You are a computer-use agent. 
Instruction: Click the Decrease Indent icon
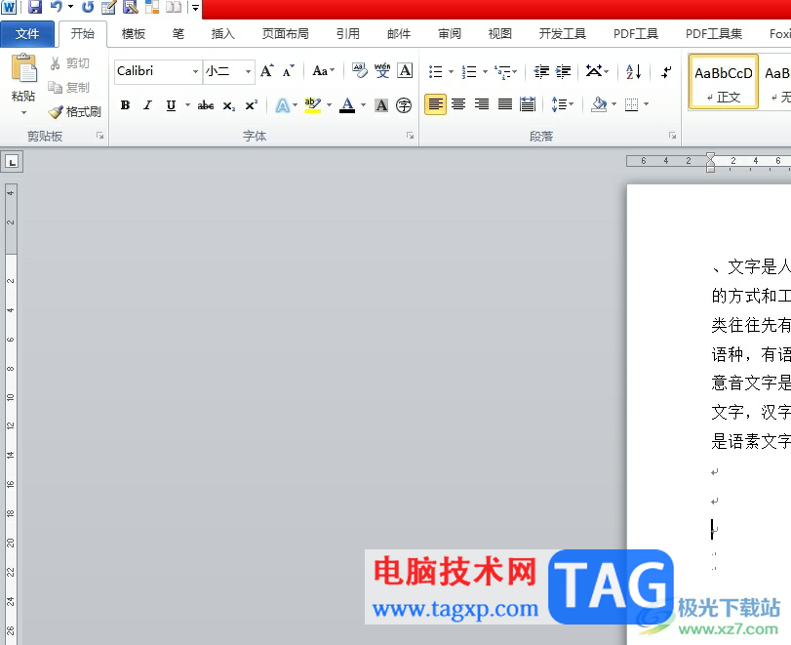(x=541, y=71)
